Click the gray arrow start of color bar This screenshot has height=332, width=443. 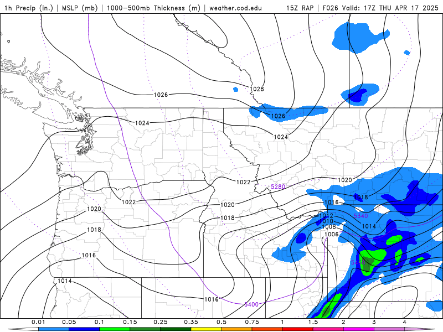[x=23, y=329]
